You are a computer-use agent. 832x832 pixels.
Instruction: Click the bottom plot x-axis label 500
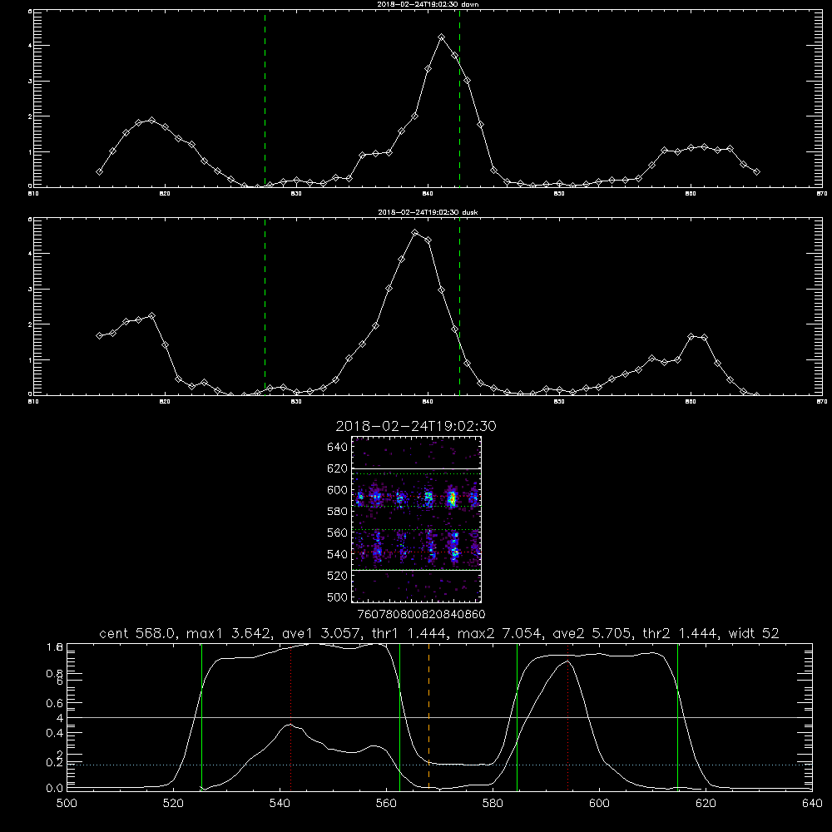tap(67, 804)
